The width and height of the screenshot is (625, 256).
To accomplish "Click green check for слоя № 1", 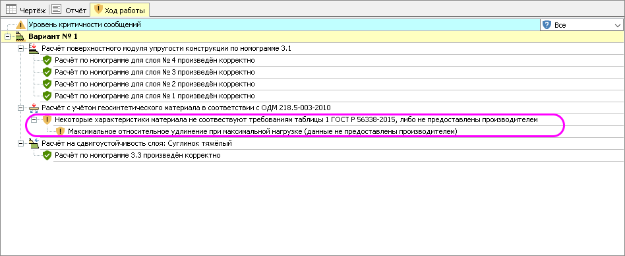I will (x=47, y=96).
